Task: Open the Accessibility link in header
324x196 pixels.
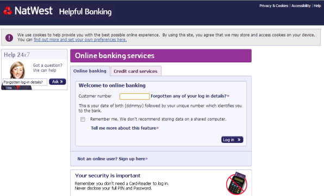Action: coord(301,6)
